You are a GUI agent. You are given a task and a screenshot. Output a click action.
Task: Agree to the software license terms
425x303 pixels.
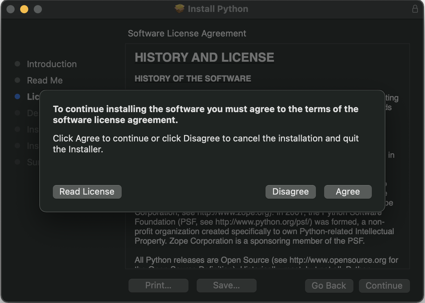click(x=348, y=192)
